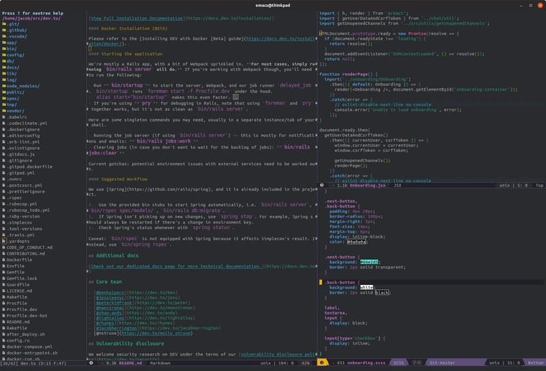Open README.md in the file tree
The width and height of the screenshot is (546, 371).
tap(18, 322)
